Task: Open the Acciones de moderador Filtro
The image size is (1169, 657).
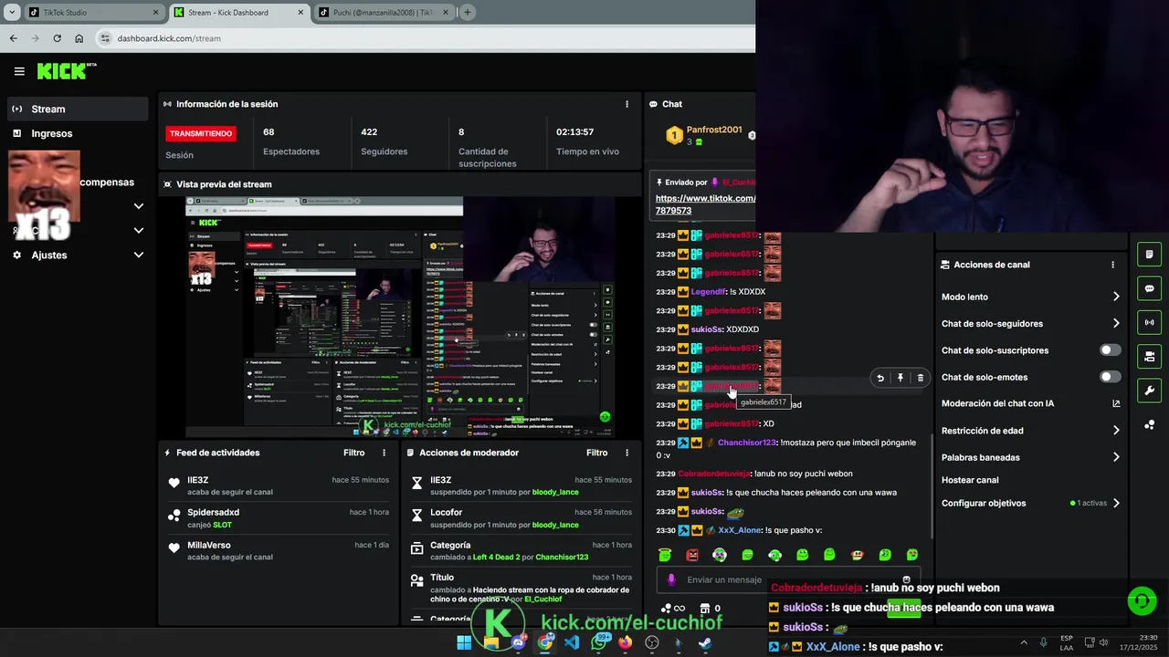Action: tap(596, 453)
